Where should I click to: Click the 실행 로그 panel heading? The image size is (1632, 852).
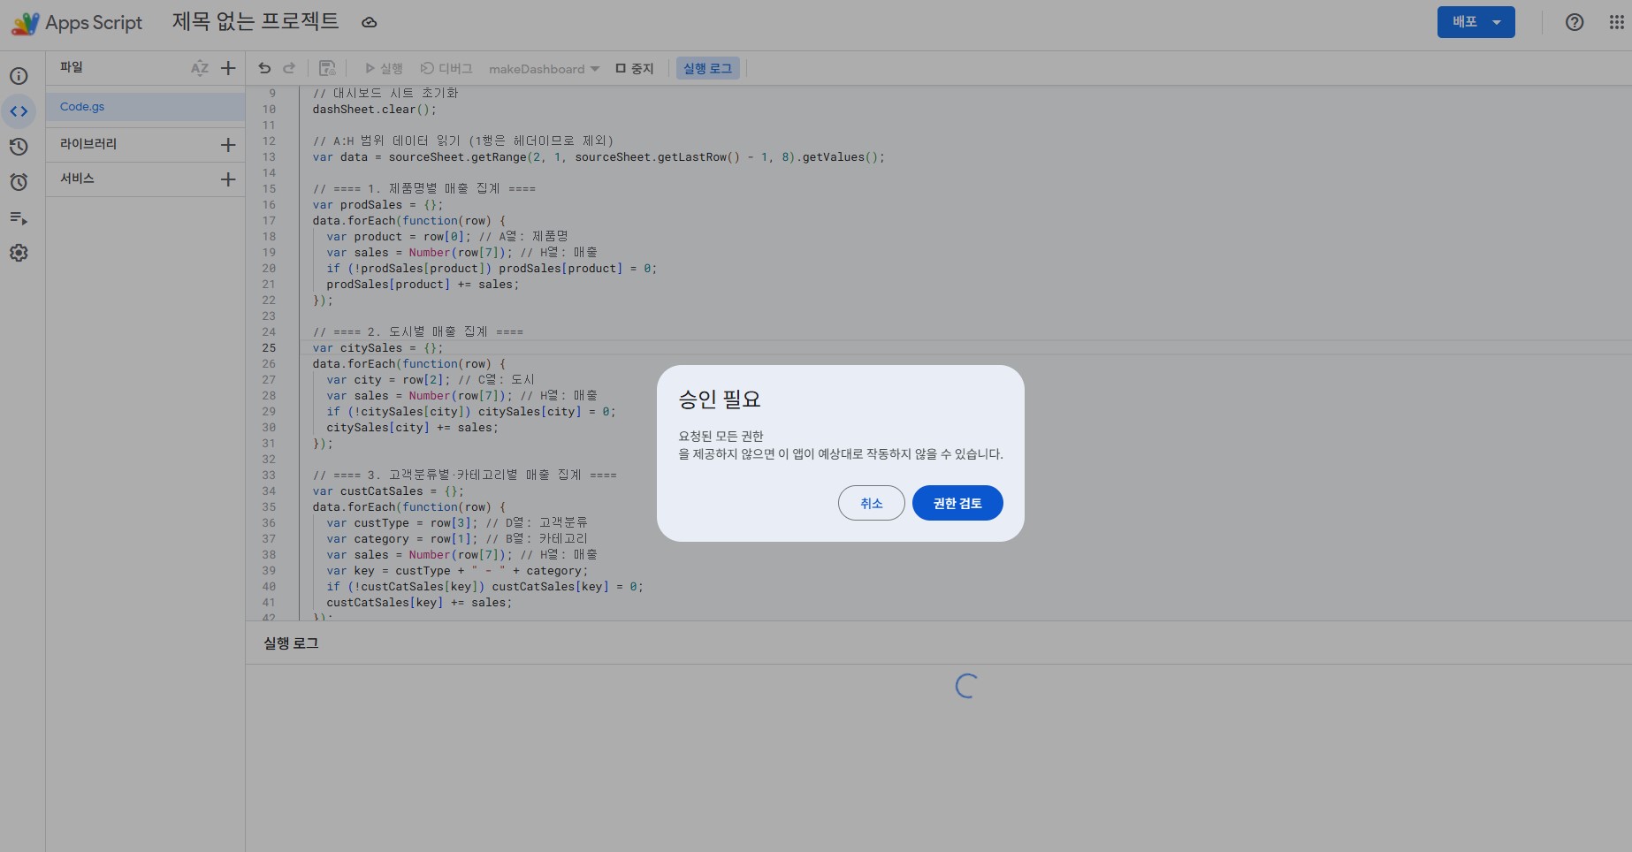[291, 643]
